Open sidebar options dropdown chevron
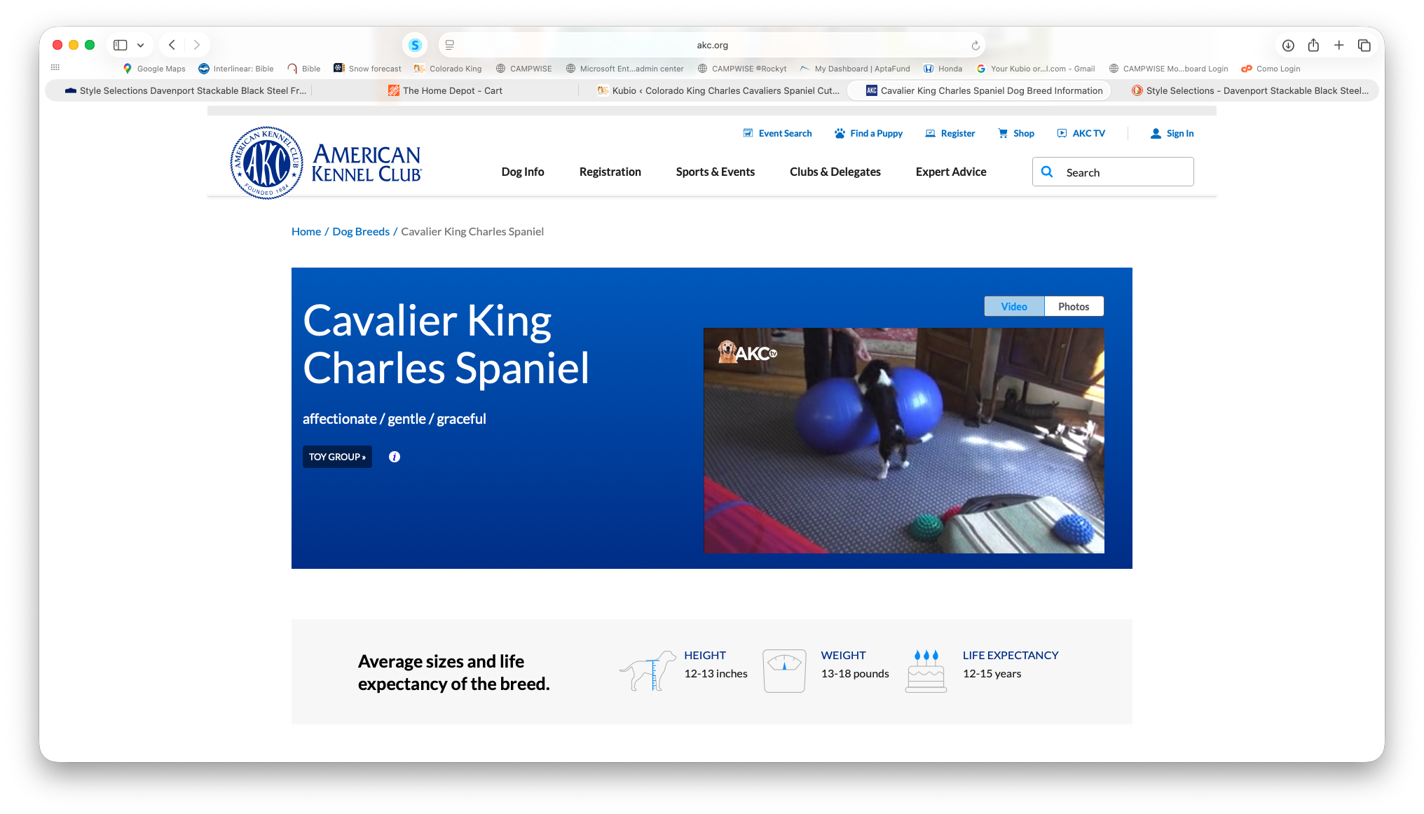 click(x=141, y=46)
